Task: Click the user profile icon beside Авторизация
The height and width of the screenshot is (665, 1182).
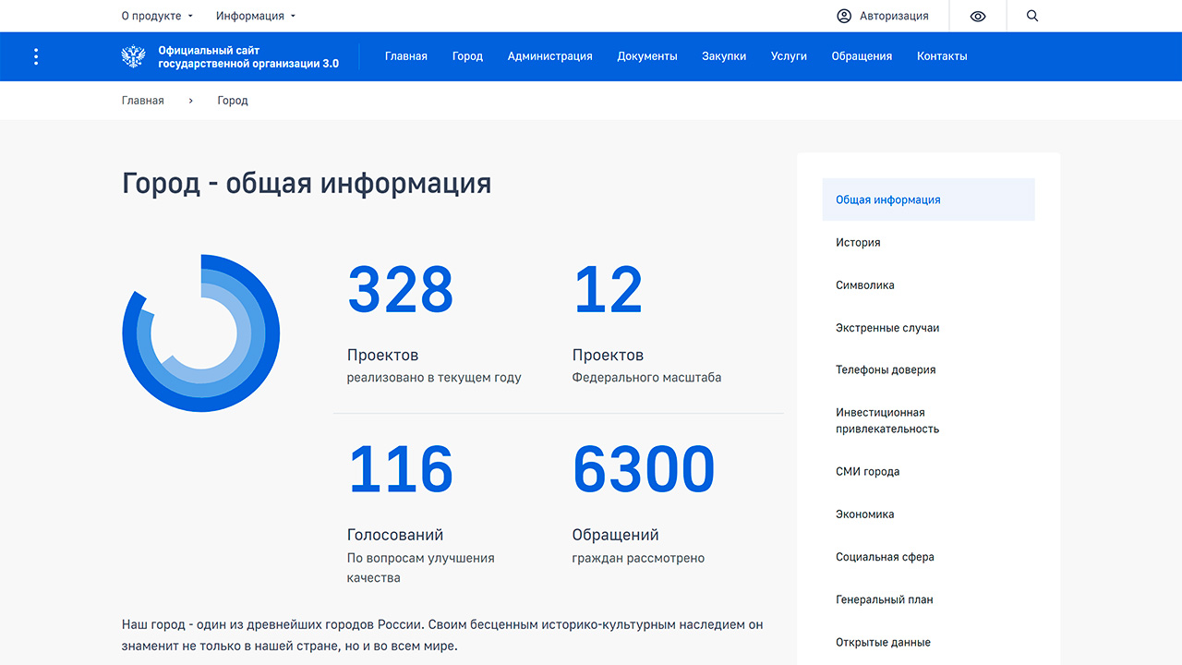Action: click(x=843, y=16)
